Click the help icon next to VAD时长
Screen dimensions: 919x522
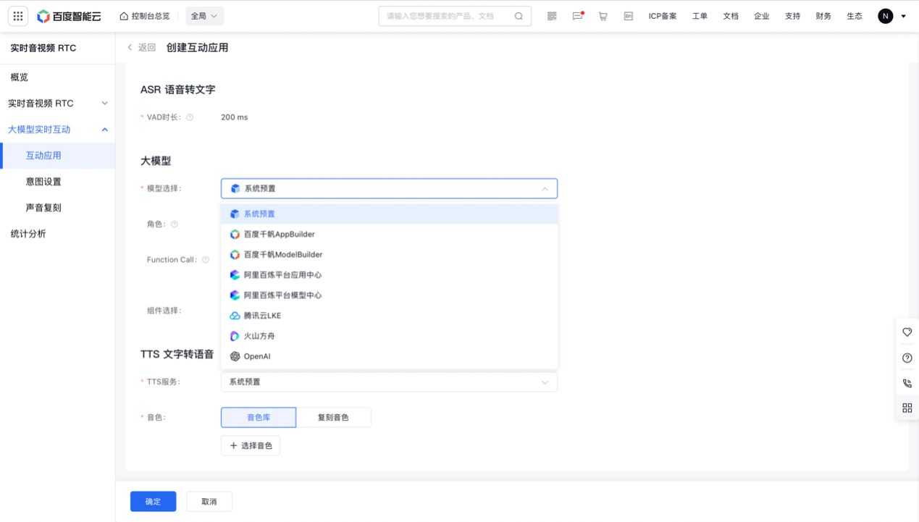click(x=190, y=117)
